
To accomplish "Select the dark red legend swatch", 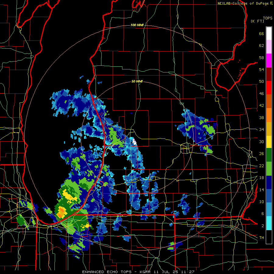I will 269,74.
